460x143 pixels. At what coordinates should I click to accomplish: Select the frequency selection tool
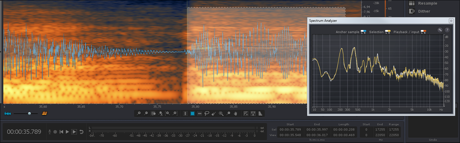[200, 114]
